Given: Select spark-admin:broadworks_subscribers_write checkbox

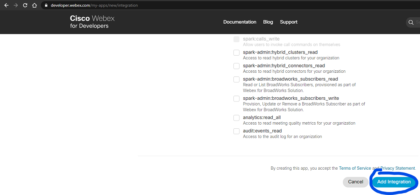Looking at the screenshot, I should coord(236,99).
